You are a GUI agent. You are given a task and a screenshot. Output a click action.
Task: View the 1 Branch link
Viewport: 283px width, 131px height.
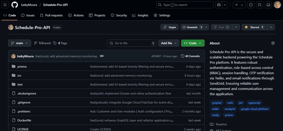[42, 43]
